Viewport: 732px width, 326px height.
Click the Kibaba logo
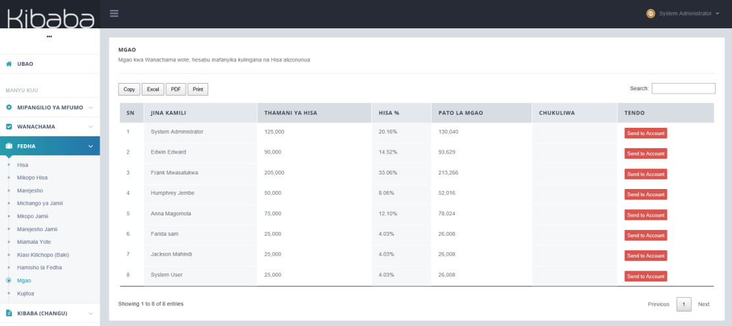[x=49, y=16]
